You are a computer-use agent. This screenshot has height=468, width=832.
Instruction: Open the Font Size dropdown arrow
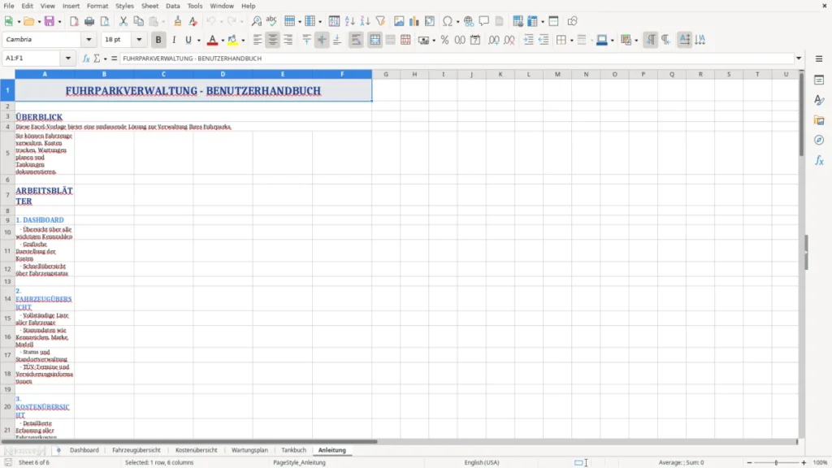pyautogui.click(x=139, y=40)
